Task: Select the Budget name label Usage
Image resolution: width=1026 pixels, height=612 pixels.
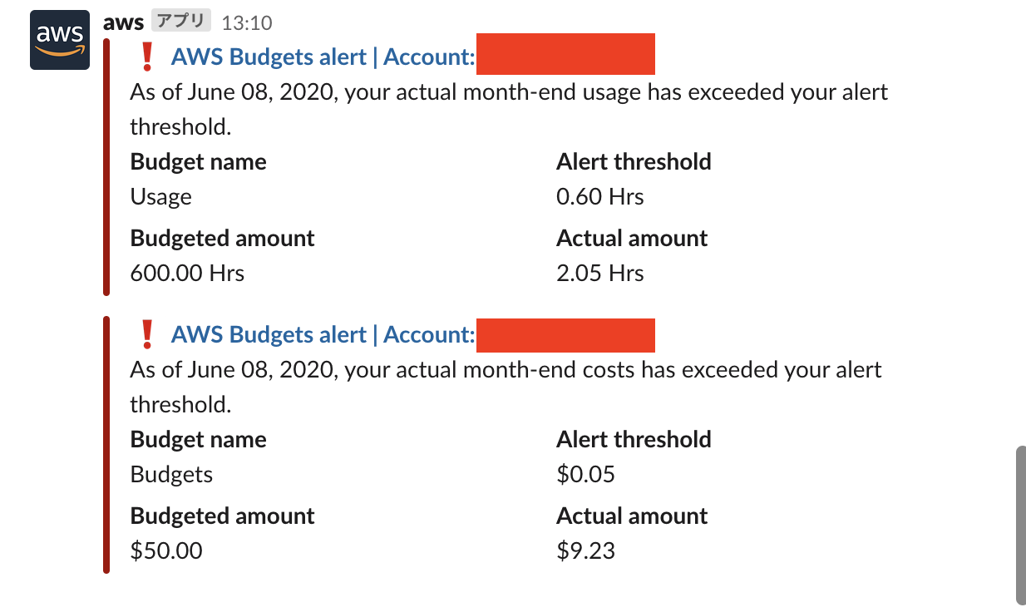Action: pos(161,198)
